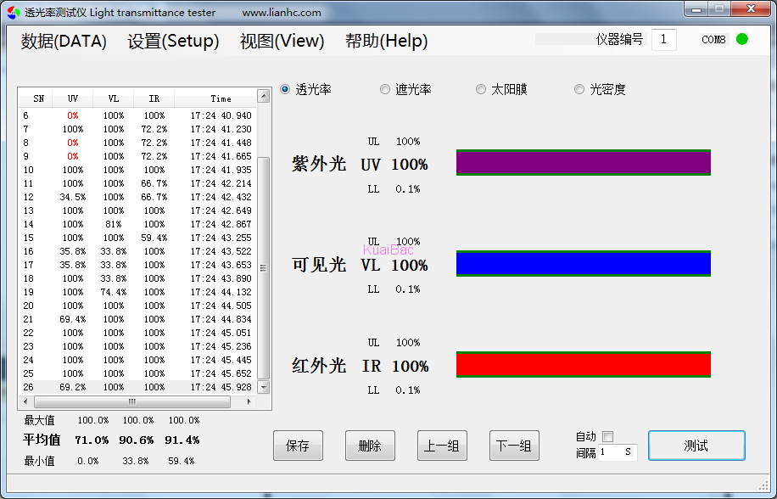The image size is (777, 499).
Task: Click the horizontal scrollbar thumb of data table
Action: 131,402
